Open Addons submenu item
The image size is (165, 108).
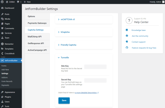click(x=4, y=77)
